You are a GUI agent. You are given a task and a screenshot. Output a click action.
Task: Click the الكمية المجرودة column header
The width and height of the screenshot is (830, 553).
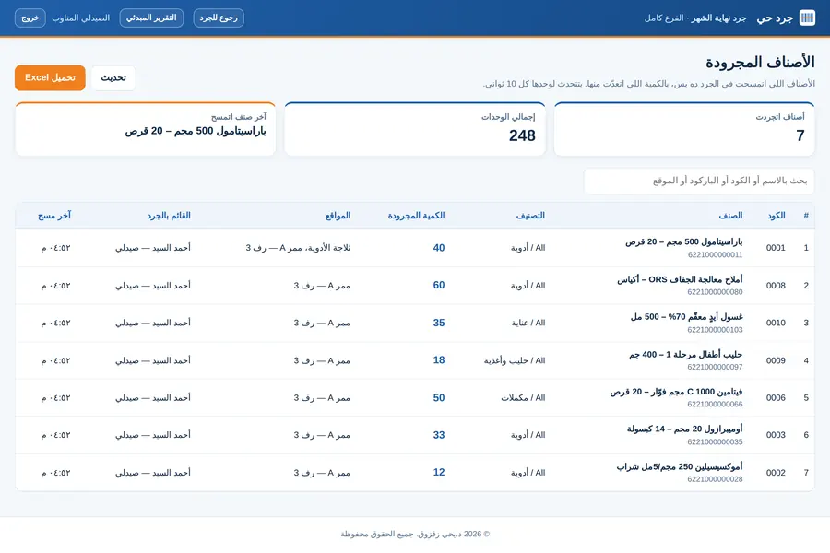point(416,216)
